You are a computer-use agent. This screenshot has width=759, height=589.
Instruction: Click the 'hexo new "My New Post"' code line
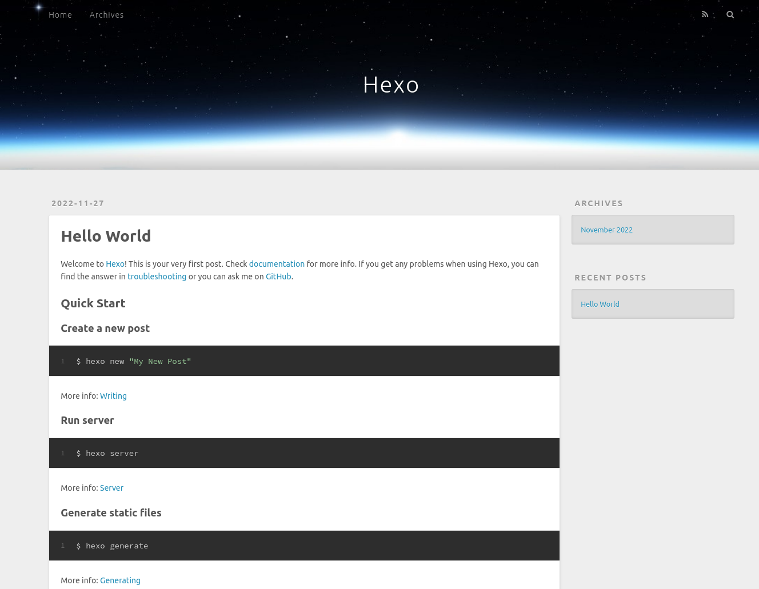(134, 361)
